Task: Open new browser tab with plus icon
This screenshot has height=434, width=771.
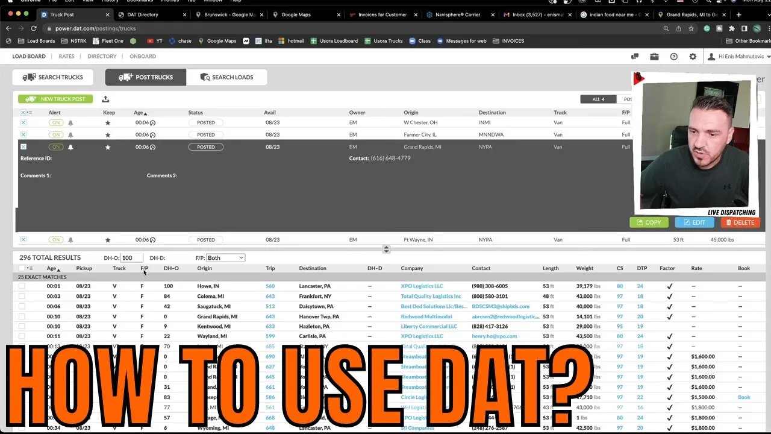Action: [739, 14]
